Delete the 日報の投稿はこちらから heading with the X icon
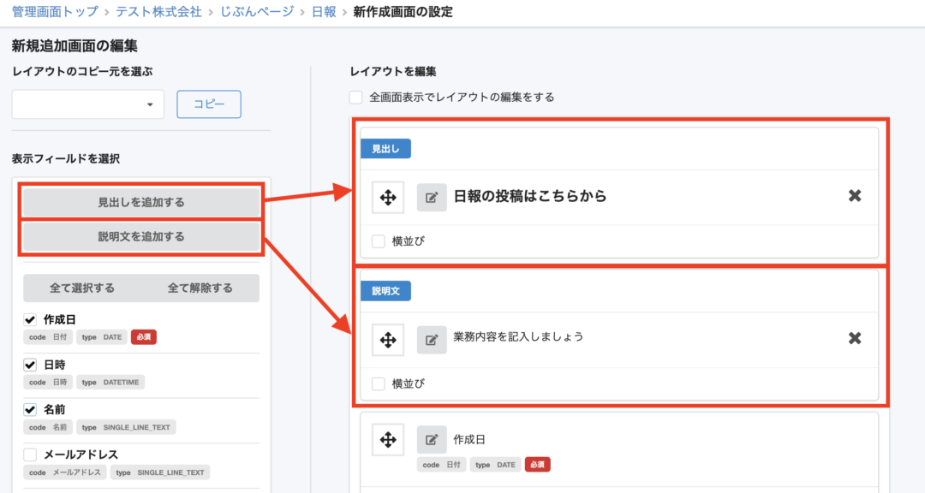 coord(853,196)
